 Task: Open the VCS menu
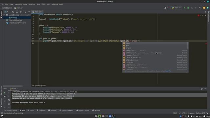point(49,4)
